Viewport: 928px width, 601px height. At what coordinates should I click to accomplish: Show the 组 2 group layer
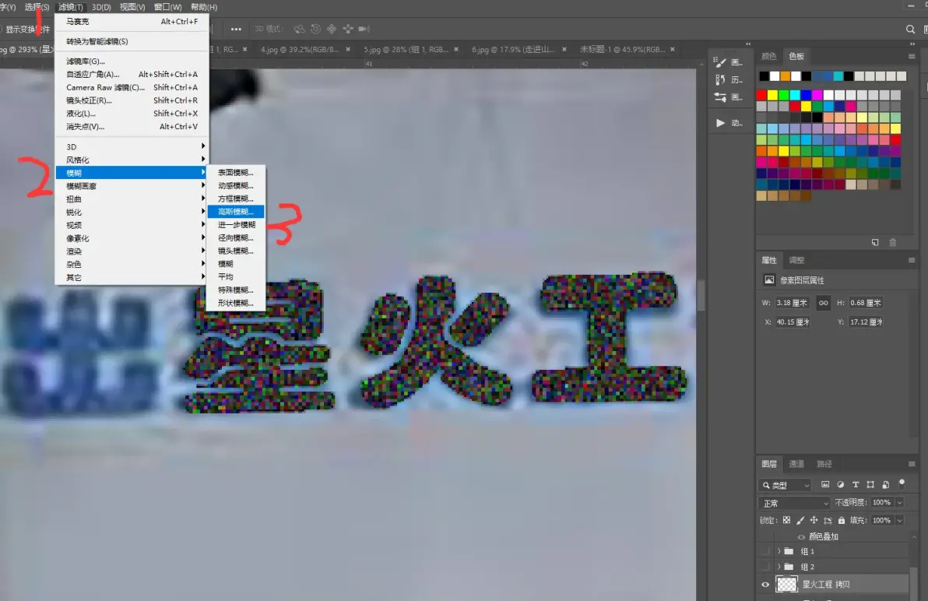pyautogui.click(x=765, y=567)
